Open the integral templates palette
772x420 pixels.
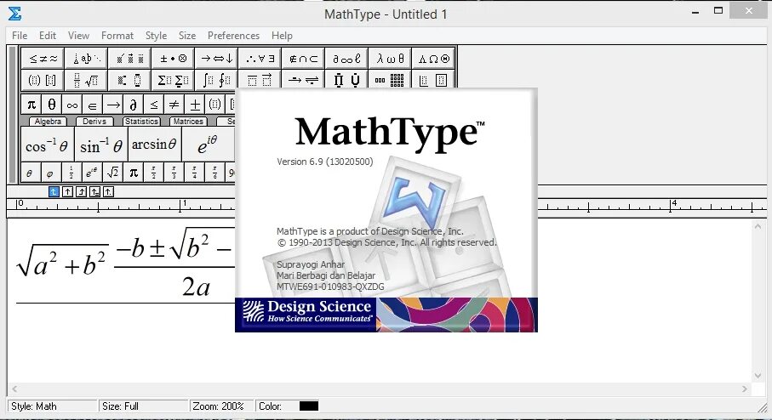tap(216, 80)
